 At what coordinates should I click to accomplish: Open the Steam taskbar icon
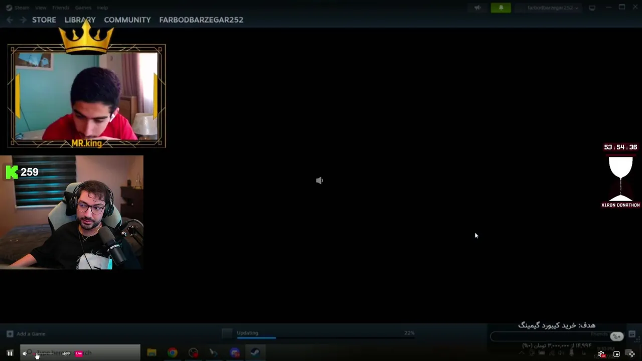click(255, 353)
